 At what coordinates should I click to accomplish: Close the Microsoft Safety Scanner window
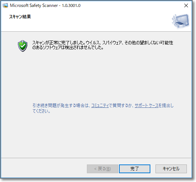186,5
